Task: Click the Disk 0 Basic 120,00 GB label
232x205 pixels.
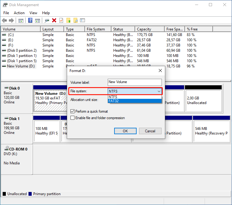Action: 17,98
